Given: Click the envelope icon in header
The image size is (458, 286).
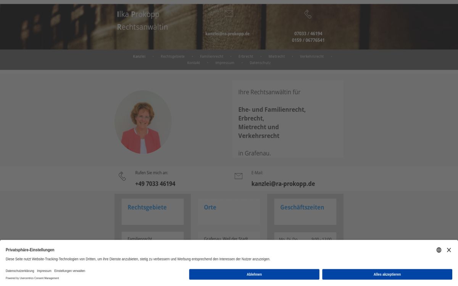Looking at the screenshot, I should [229, 14].
